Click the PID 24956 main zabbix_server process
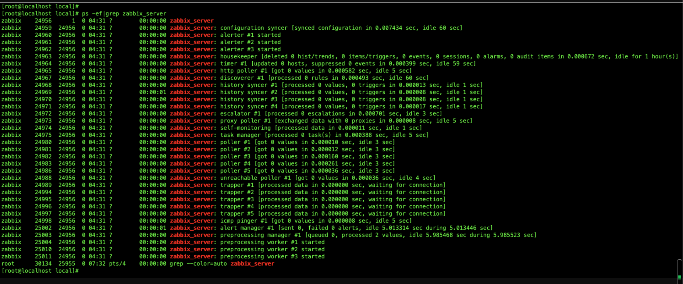This screenshot has width=683, height=284. [107, 21]
